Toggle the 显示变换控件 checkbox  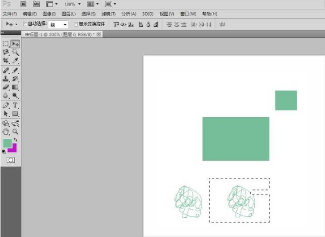[x=76, y=24]
